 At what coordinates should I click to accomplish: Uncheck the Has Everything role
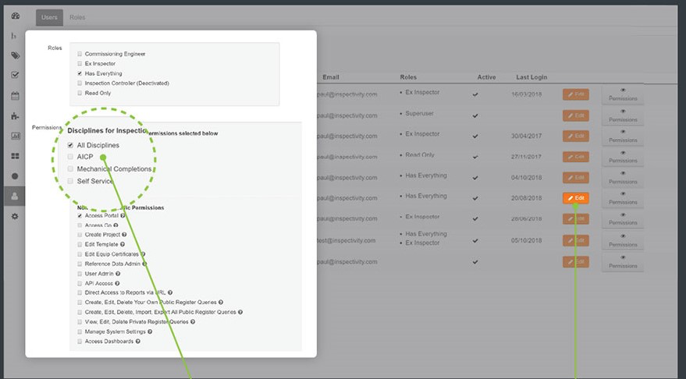tap(80, 73)
